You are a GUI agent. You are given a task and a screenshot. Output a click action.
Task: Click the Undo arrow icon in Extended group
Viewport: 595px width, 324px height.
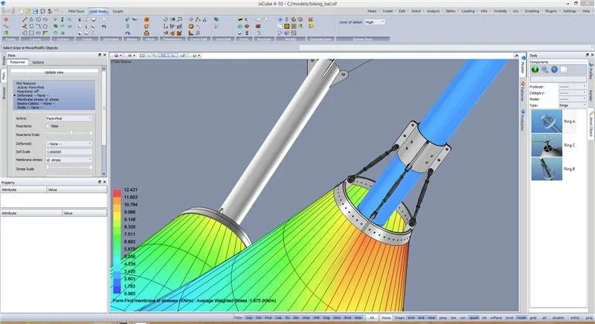(103, 26)
